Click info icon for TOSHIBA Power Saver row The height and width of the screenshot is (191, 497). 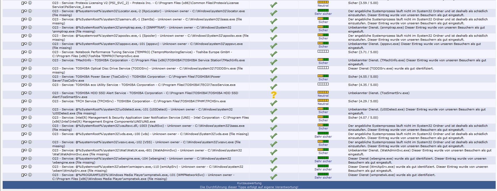tap(30, 77)
